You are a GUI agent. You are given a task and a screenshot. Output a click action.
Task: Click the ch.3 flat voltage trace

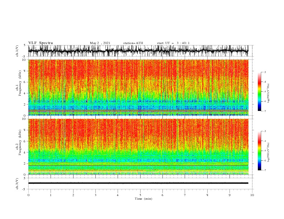(x=138, y=183)
